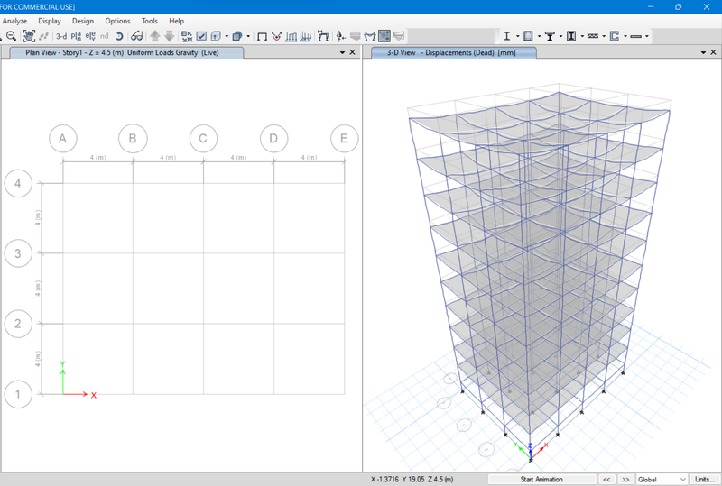The height and width of the screenshot is (486, 722).
Task: Click the joint load arrow icon
Action: (340, 36)
